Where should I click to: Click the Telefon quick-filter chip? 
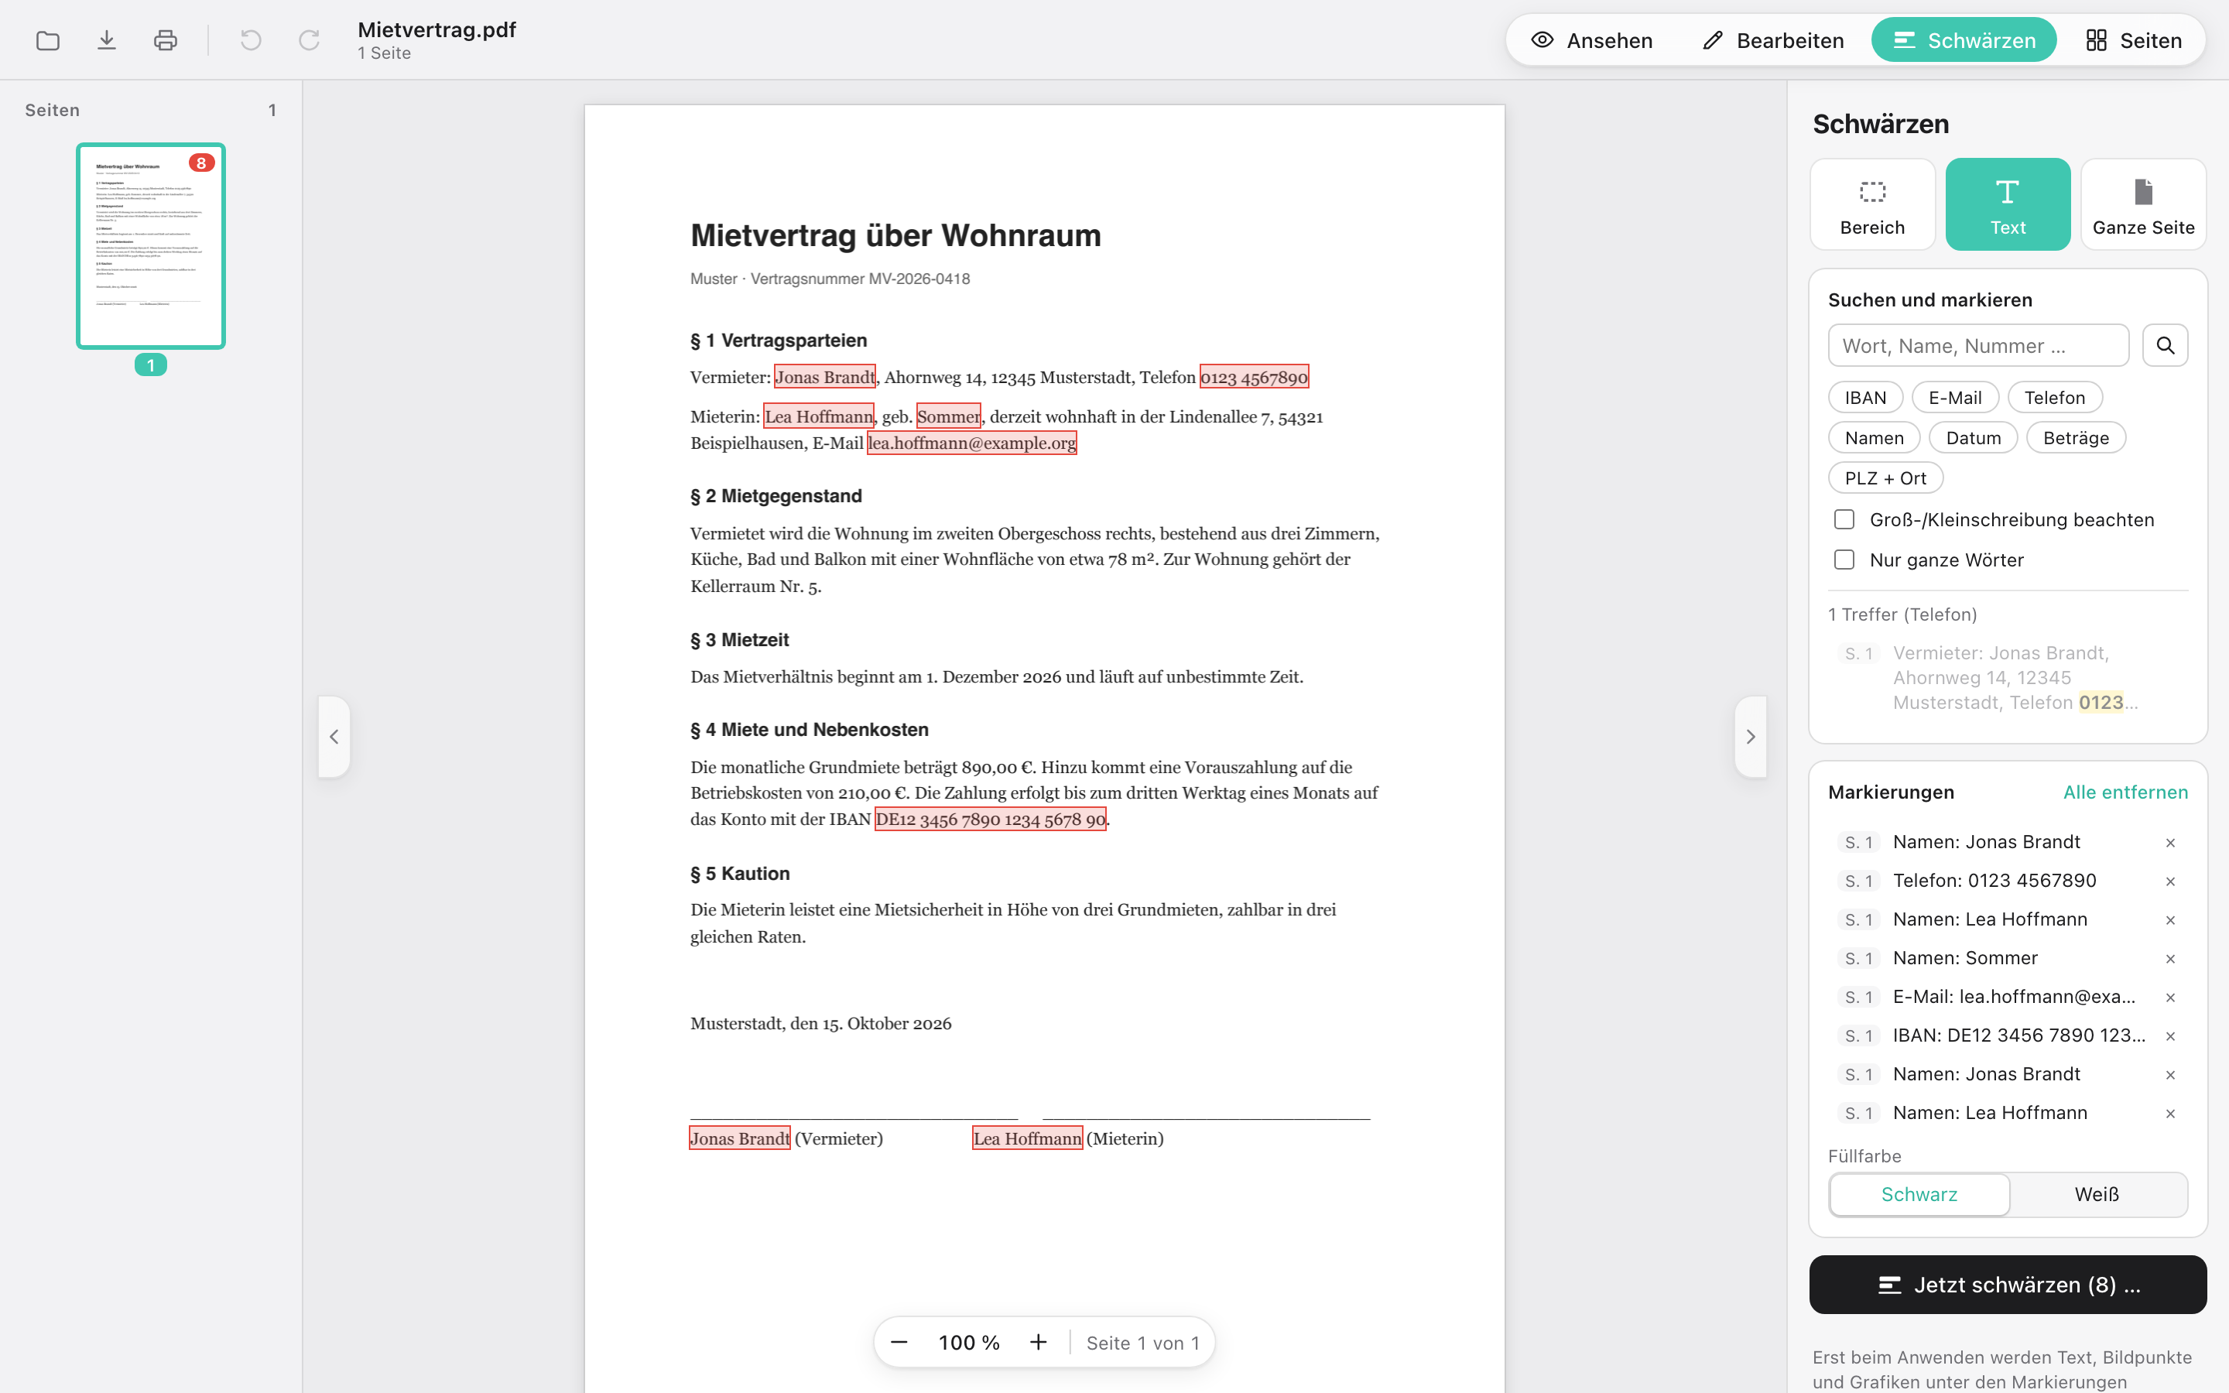[2054, 398]
